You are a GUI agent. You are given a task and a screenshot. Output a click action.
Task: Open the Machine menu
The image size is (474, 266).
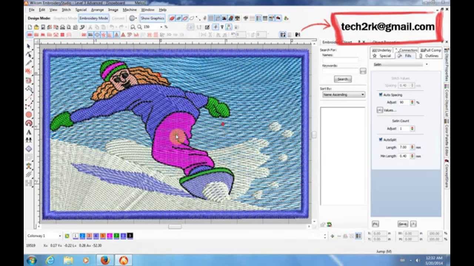[x=130, y=10]
